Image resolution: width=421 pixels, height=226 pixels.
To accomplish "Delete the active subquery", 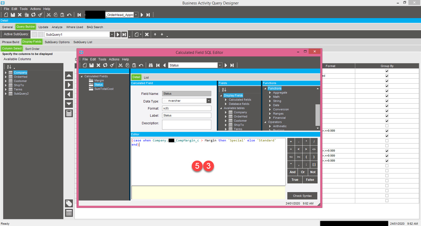I will (x=147, y=34).
